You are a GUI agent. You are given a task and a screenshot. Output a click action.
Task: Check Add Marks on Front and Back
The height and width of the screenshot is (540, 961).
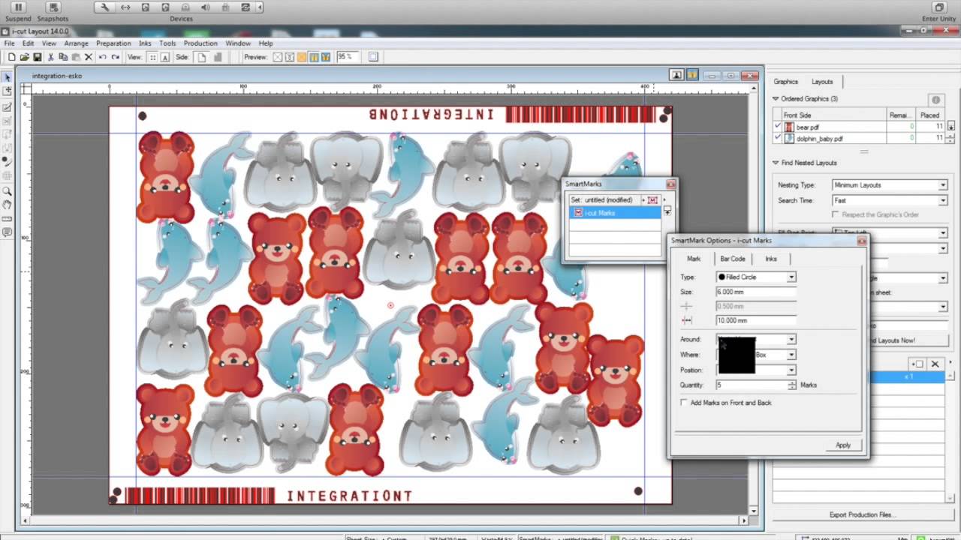(x=683, y=403)
